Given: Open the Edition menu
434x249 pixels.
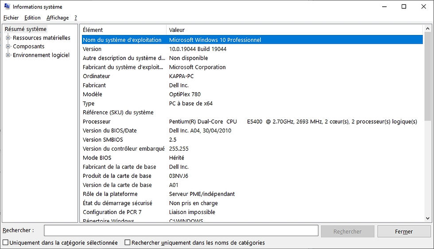Looking at the screenshot, I should (32, 18).
